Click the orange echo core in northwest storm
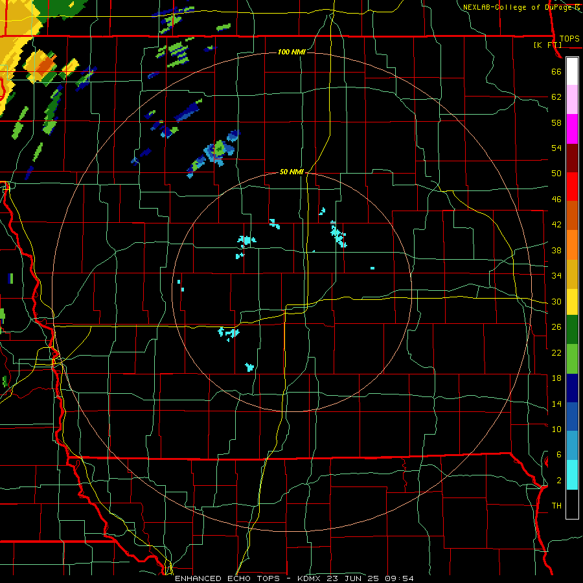The height and width of the screenshot is (583, 583). 47,65
